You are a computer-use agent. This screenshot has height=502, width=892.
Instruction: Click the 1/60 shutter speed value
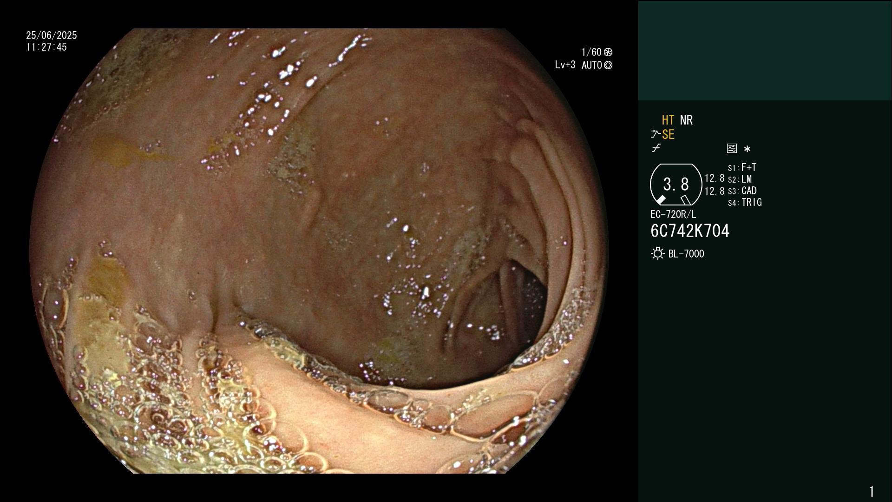coord(591,52)
